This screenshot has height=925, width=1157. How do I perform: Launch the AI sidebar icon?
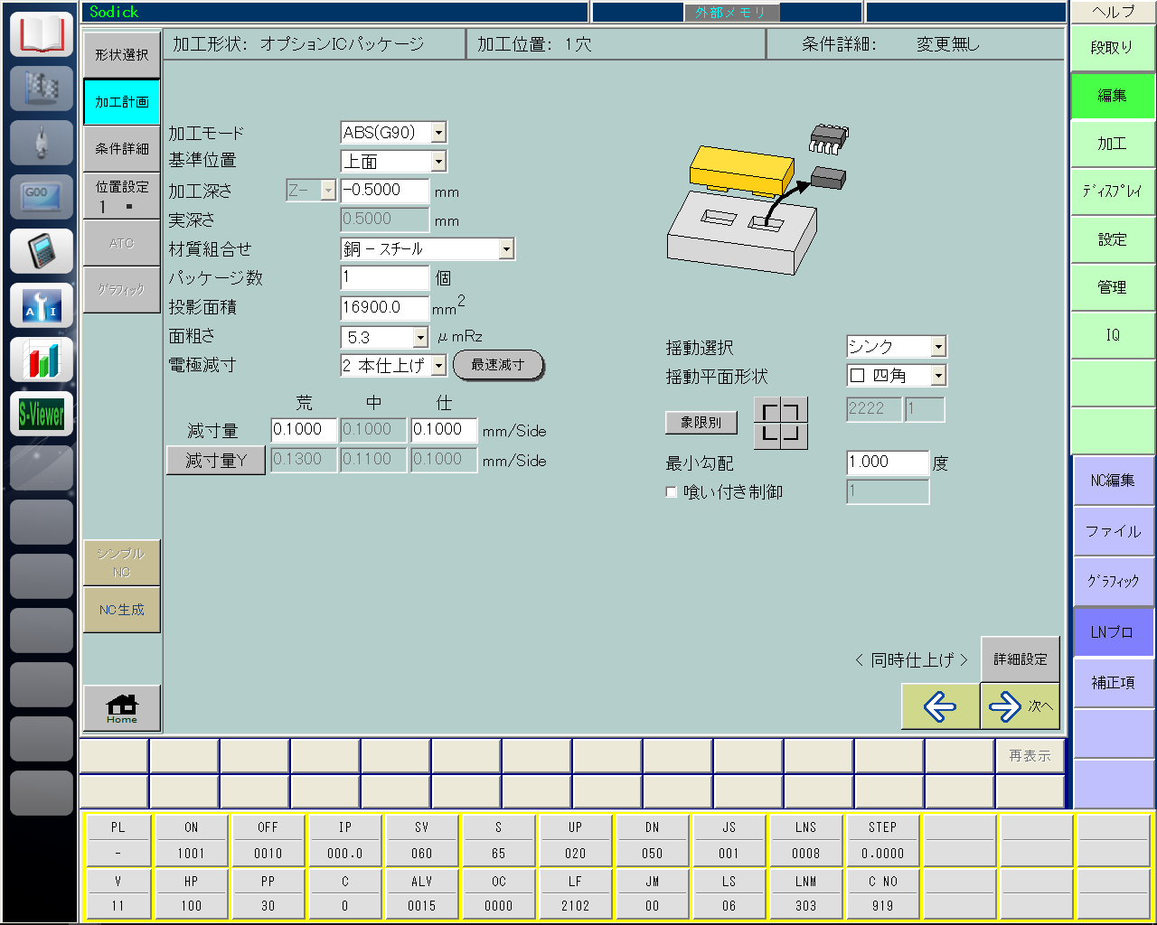(42, 305)
